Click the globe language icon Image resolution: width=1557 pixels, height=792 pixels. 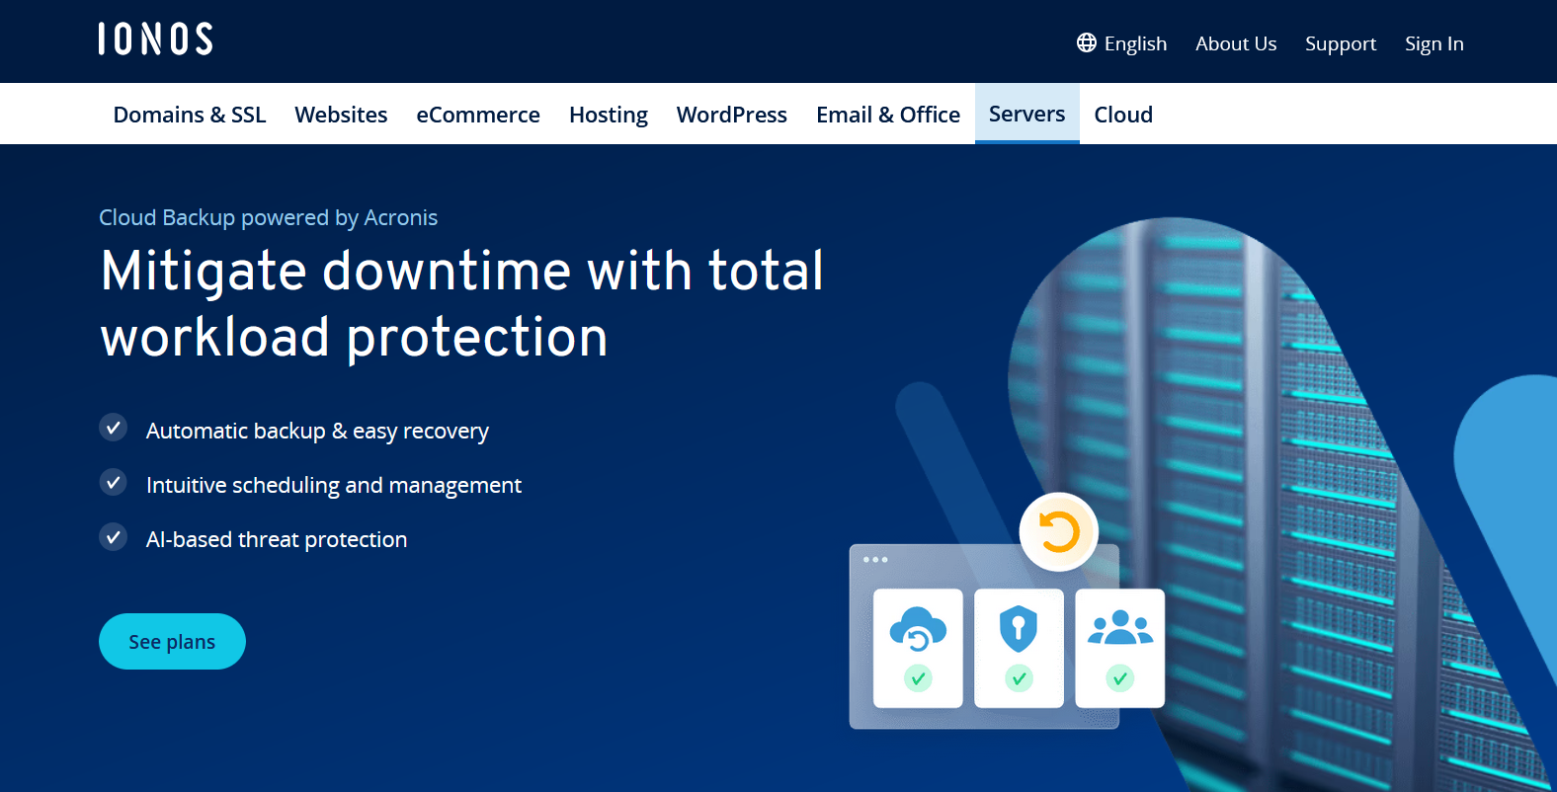coord(1086,42)
